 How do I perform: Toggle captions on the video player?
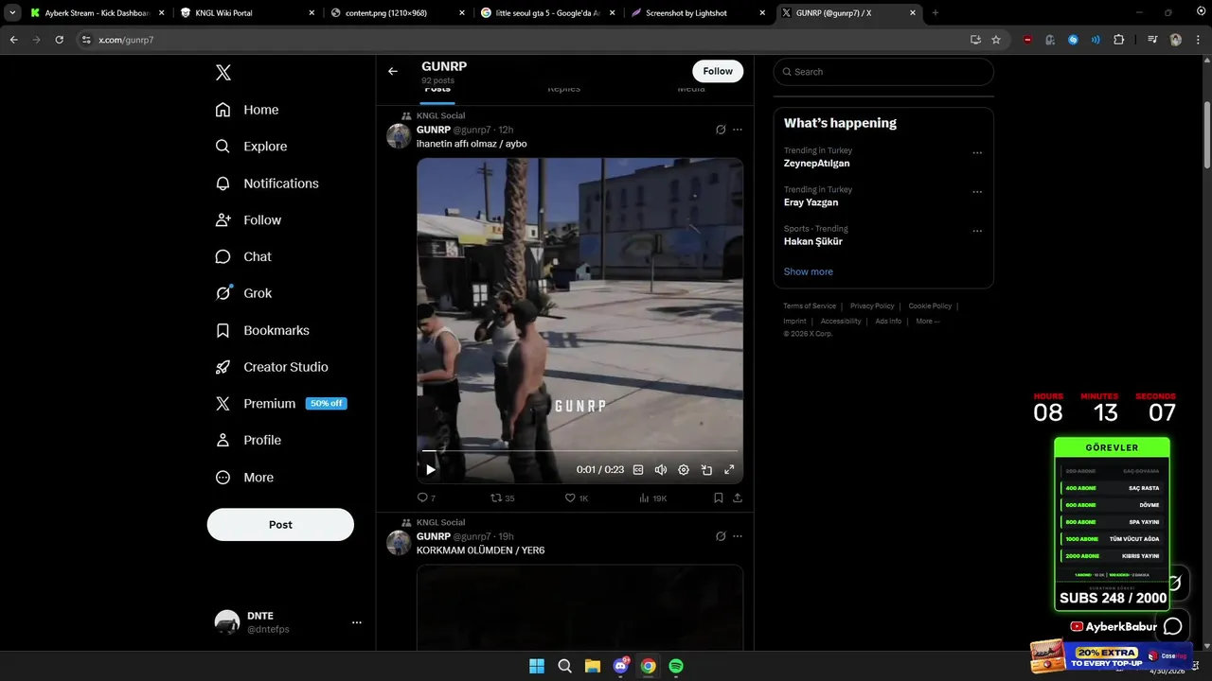click(638, 469)
